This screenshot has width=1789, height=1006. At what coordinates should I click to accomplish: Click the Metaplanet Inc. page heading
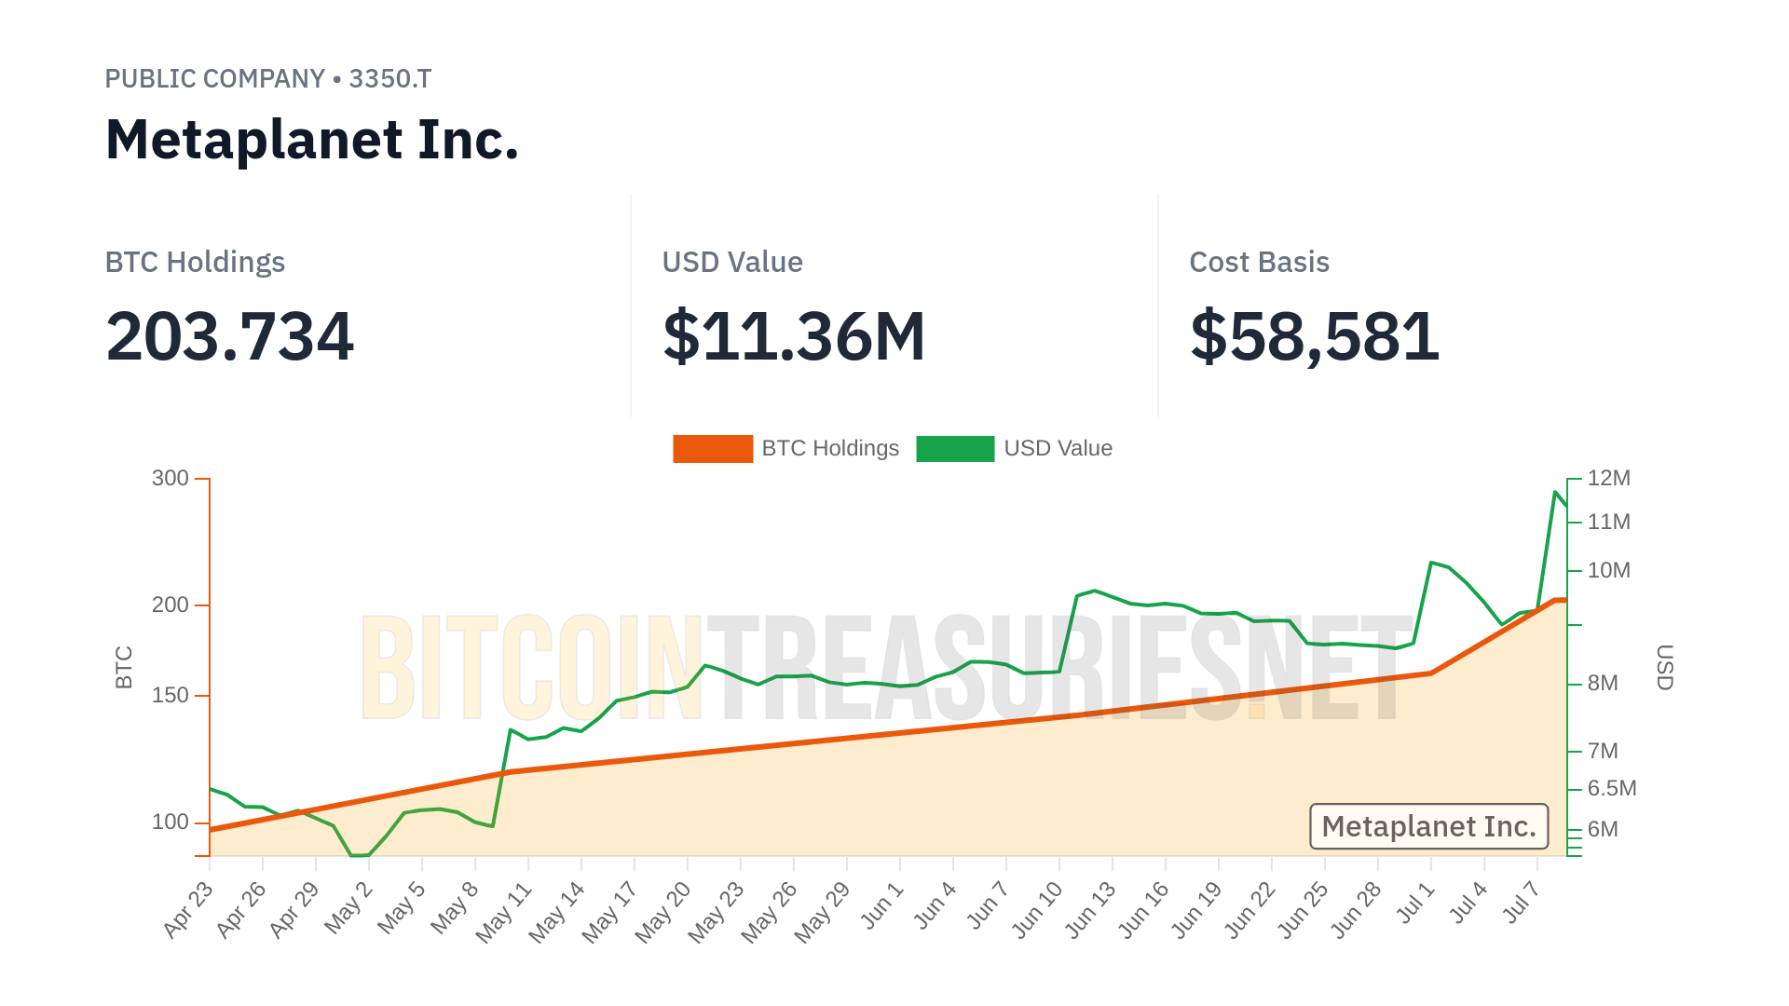[x=312, y=140]
